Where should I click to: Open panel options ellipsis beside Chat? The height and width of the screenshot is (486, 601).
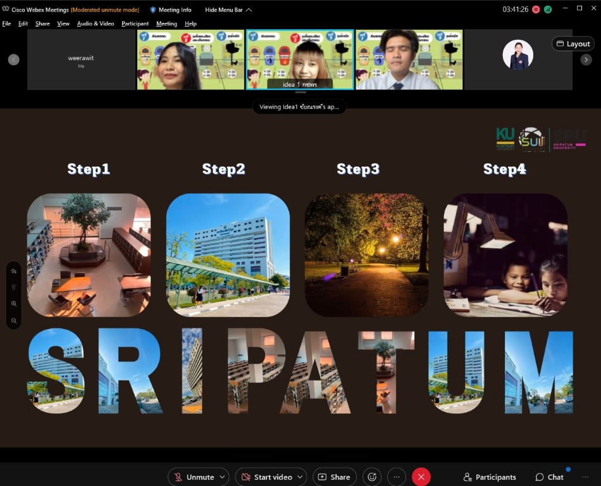click(x=585, y=477)
